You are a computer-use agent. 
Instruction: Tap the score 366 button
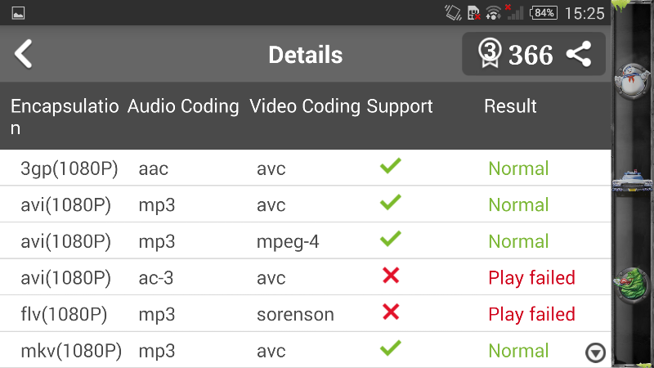click(x=531, y=55)
